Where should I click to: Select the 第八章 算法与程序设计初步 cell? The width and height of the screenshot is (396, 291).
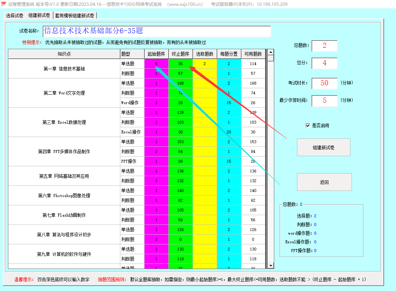tap(64, 235)
